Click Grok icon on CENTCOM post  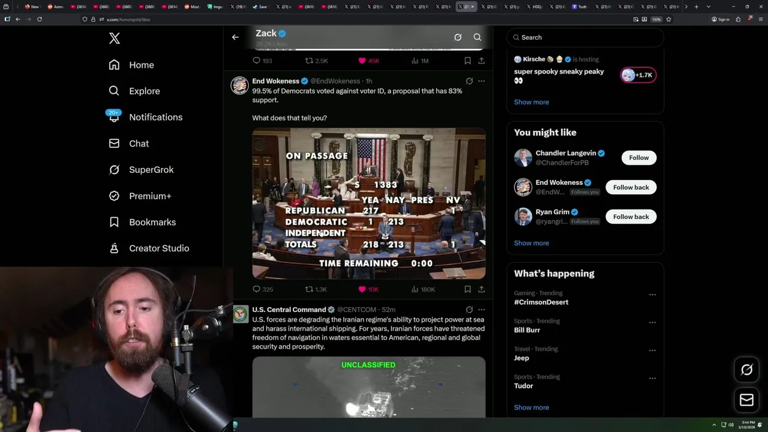469,310
